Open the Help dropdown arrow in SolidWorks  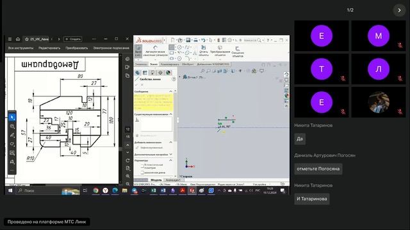point(271,40)
